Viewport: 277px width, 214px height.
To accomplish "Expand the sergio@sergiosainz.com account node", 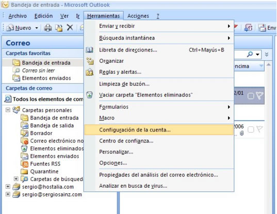I will click(8, 194).
